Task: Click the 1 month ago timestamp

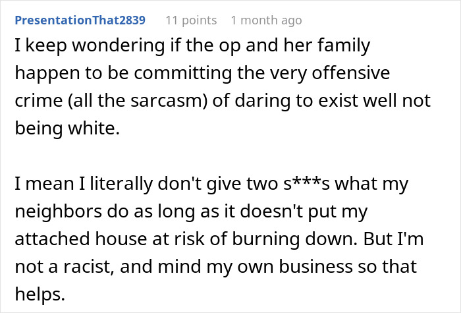Action: point(266,20)
